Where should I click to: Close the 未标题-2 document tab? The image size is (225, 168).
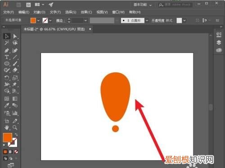click(90, 29)
